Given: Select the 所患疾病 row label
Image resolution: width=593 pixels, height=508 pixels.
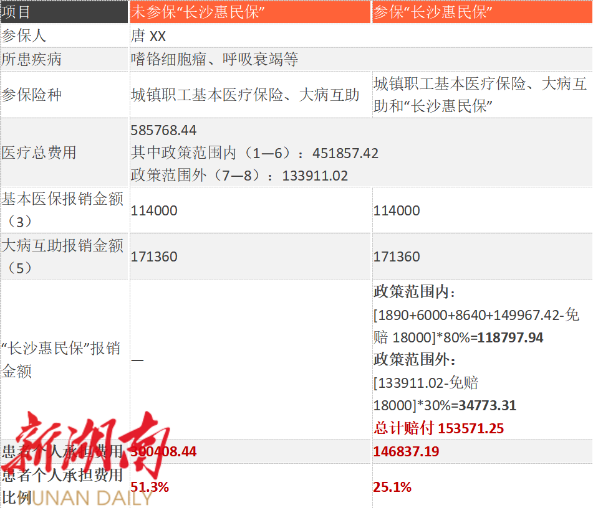Looking at the screenshot, I should pos(32,60).
